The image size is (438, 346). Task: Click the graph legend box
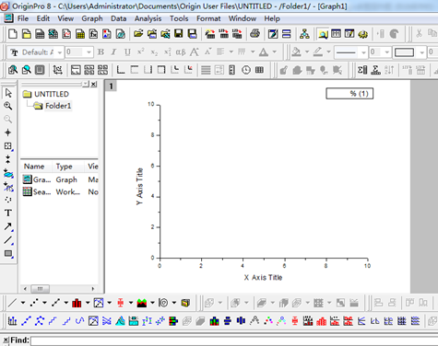coord(349,94)
